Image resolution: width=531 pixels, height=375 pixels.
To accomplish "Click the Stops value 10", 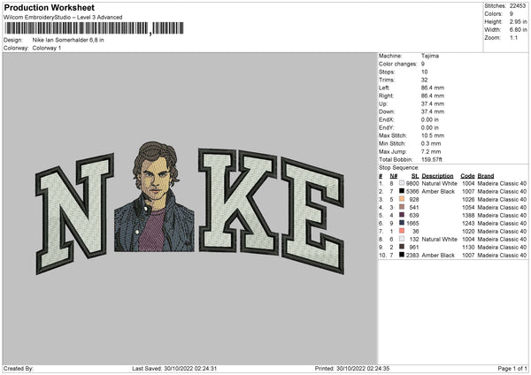I will (424, 72).
